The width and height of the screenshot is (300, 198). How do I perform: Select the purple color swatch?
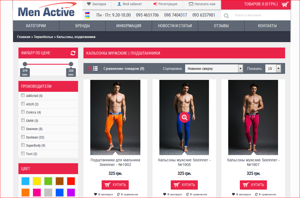71,193
